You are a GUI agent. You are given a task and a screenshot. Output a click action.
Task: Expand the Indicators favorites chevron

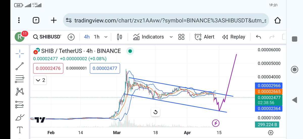(x=171, y=37)
